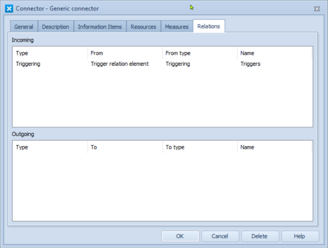This screenshot has width=328, height=248.
Task: Click the Relations tab
Action: point(208,27)
